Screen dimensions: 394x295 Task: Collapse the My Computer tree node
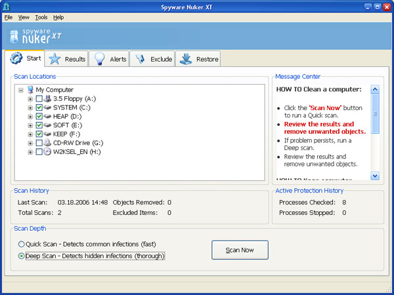click(21, 90)
